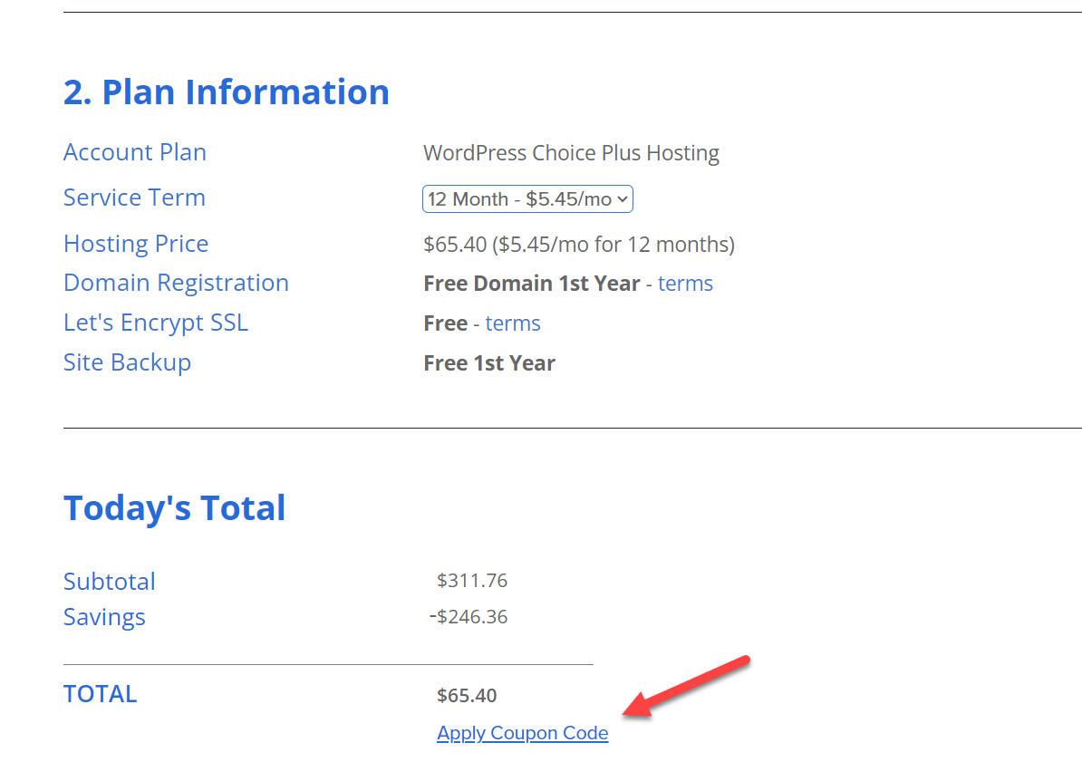Viewport: 1082px width, 762px height.
Task: Click the Apply Coupon Code link
Action: pyautogui.click(x=522, y=733)
